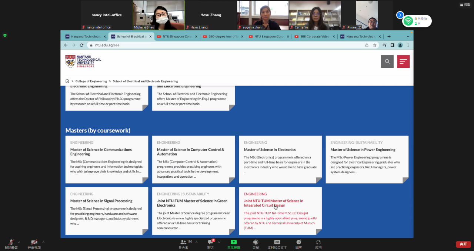Viewport: 474px width, 251px height.
Task: Unmute the microphone in Zoom
Action: pos(11,242)
